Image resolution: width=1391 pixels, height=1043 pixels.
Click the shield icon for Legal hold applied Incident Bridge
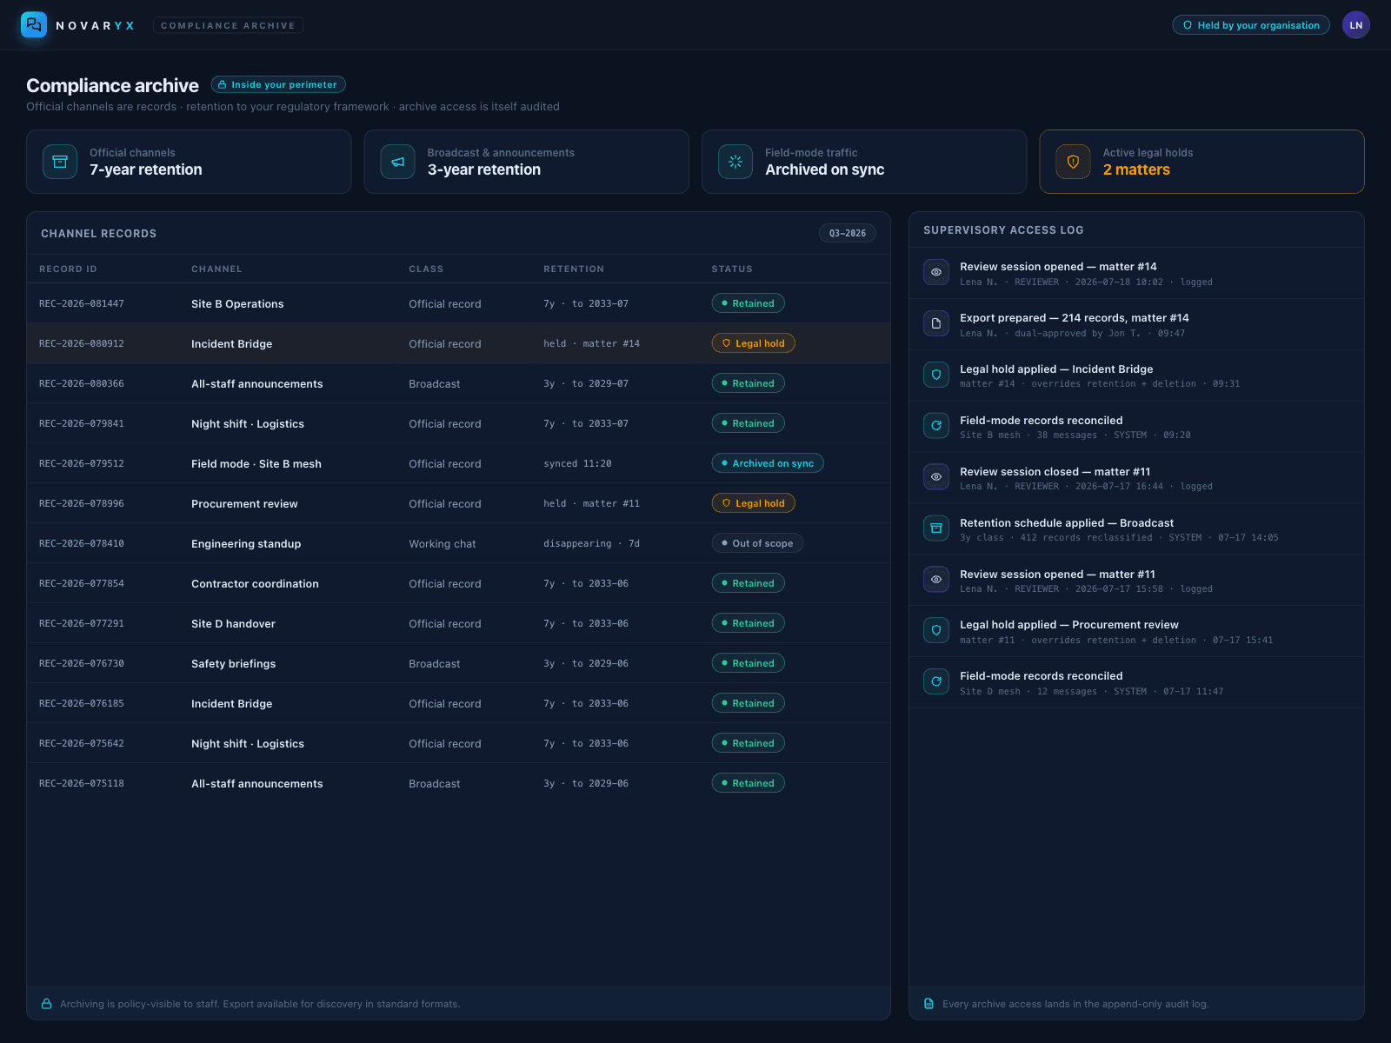click(x=936, y=375)
